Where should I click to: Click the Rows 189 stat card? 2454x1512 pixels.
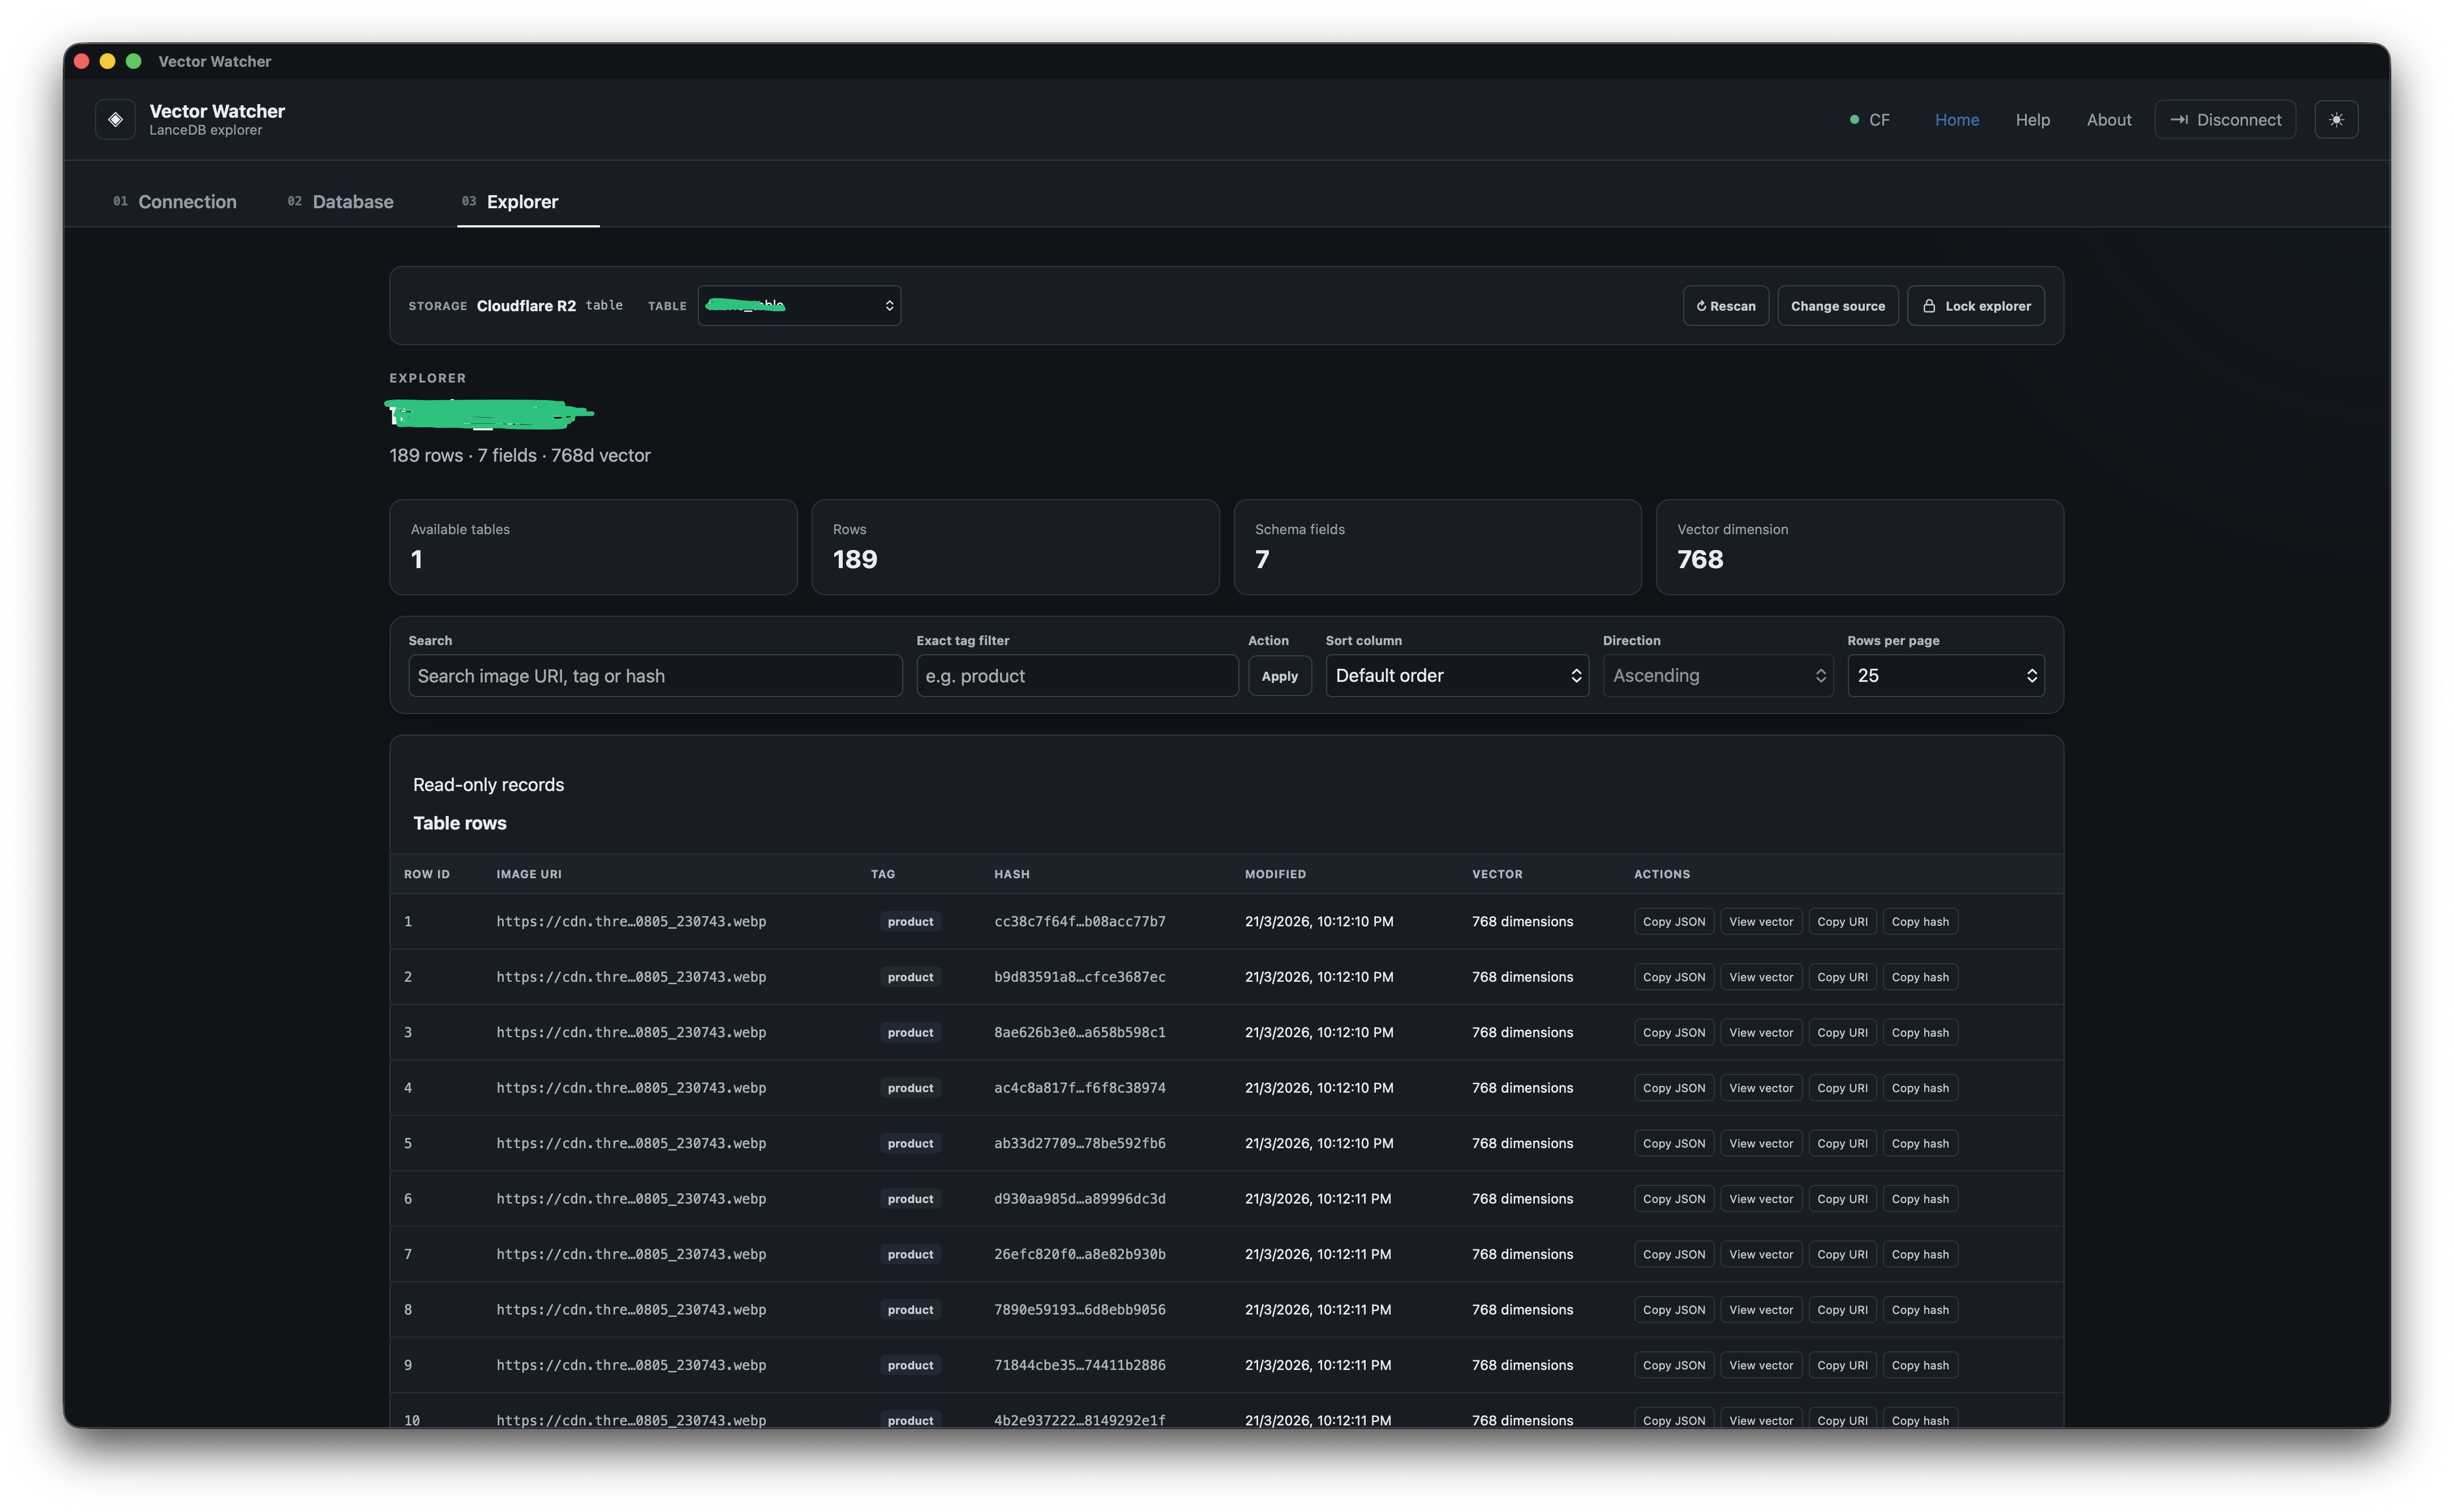click(x=1015, y=547)
